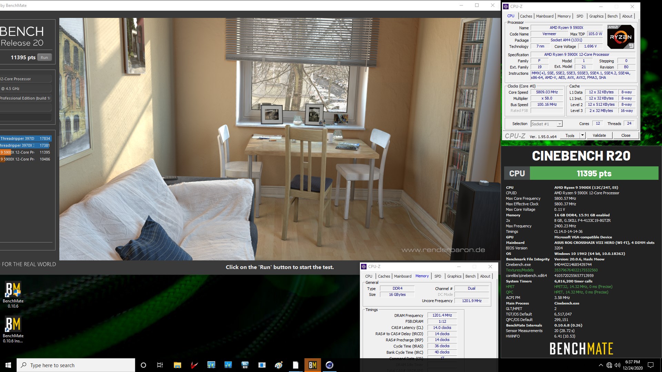The image size is (662, 372).
Task: Select SPD tab in CPU-Z memory window
Action: (x=438, y=276)
